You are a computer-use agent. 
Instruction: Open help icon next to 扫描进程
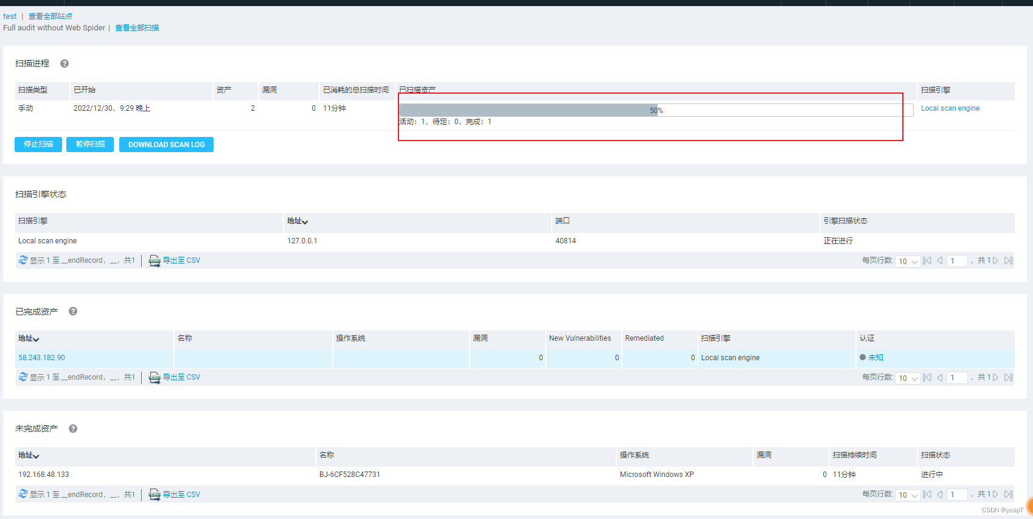pos(64,63)
